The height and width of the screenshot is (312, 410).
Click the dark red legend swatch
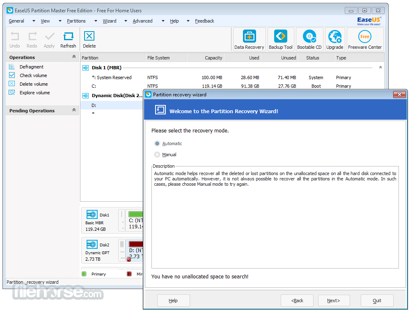(129, 274)
